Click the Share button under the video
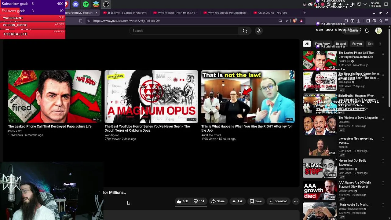391x220 pixels. point(218,201)
